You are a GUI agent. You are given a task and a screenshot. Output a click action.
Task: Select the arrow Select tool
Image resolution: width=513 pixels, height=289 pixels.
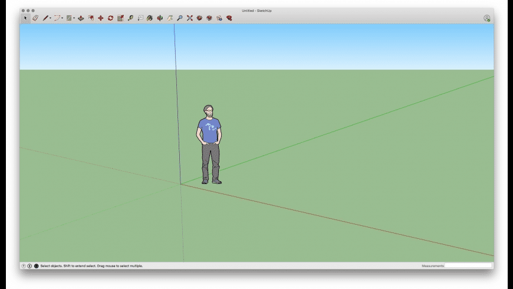click(x=25, y=18)
